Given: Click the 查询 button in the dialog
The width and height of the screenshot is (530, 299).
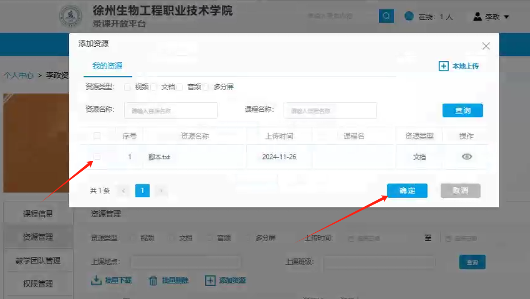Looking at the screenshot, I should [462, 110].
